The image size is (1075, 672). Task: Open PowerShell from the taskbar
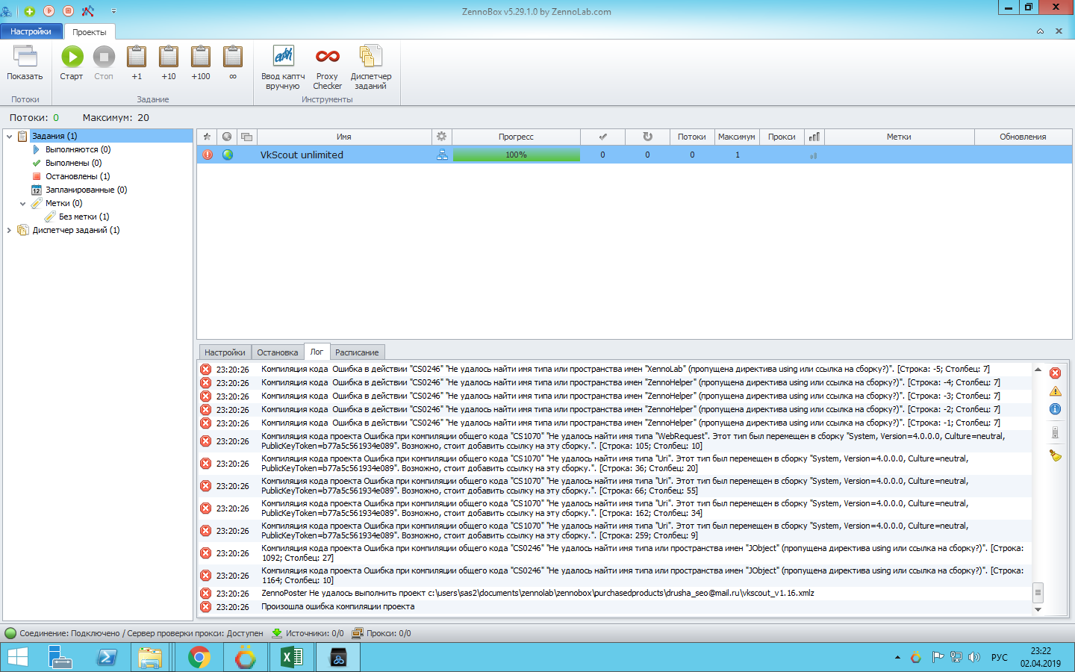point(107,658)
